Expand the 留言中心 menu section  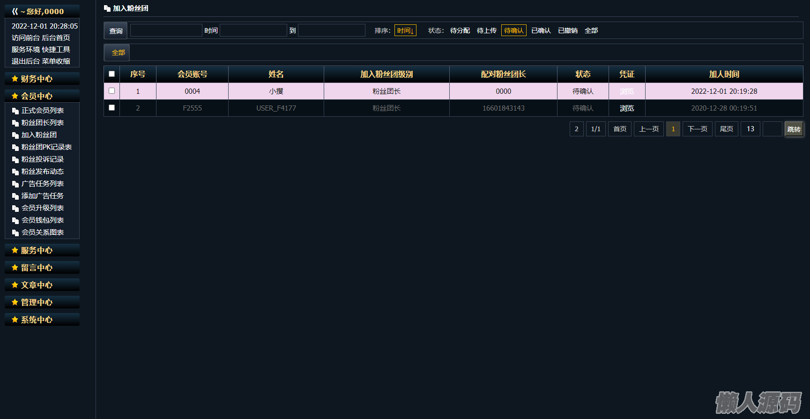click(37, 268)
